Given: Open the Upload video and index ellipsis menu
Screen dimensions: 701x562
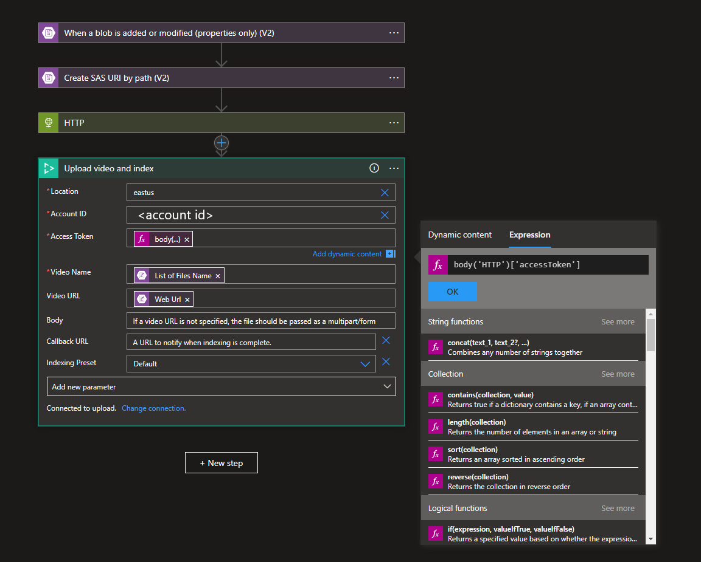Looking at the screenshot, I should tap(394, 168).
